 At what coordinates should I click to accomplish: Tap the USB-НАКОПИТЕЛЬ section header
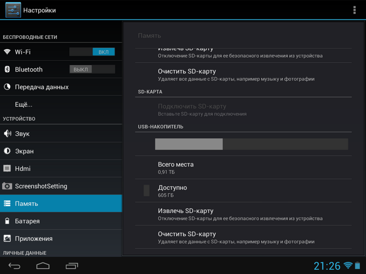coord(160,127)
